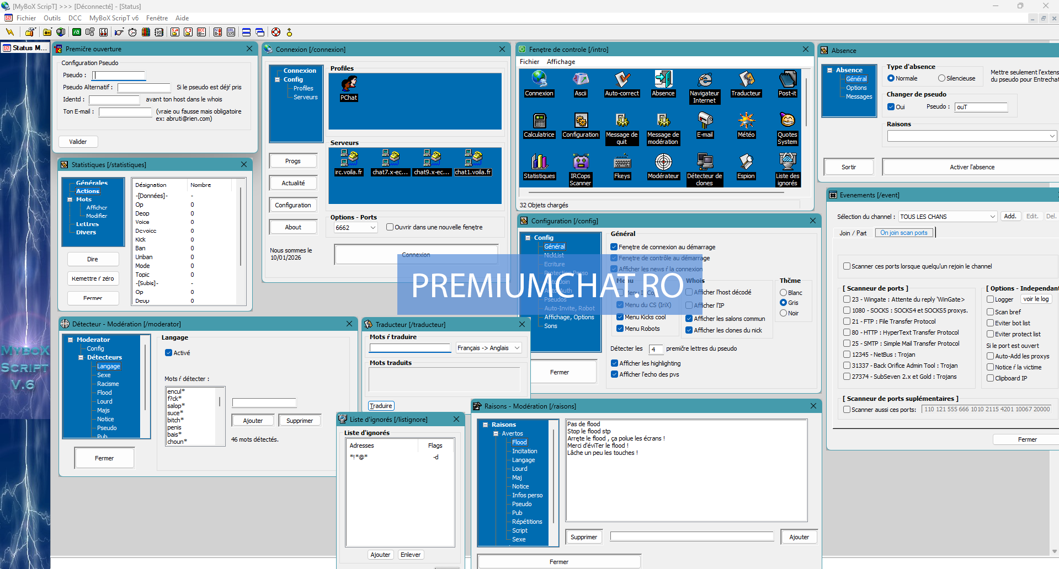Enable Ouvrir dans une nouvelle fenętre
Screen dimensions: 1059x569
click(x=390, y=227)
